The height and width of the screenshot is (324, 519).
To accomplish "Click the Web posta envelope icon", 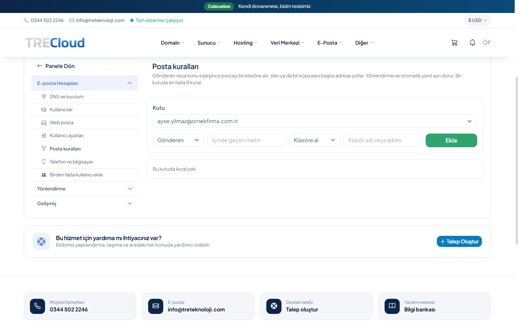I will point(44,122).
